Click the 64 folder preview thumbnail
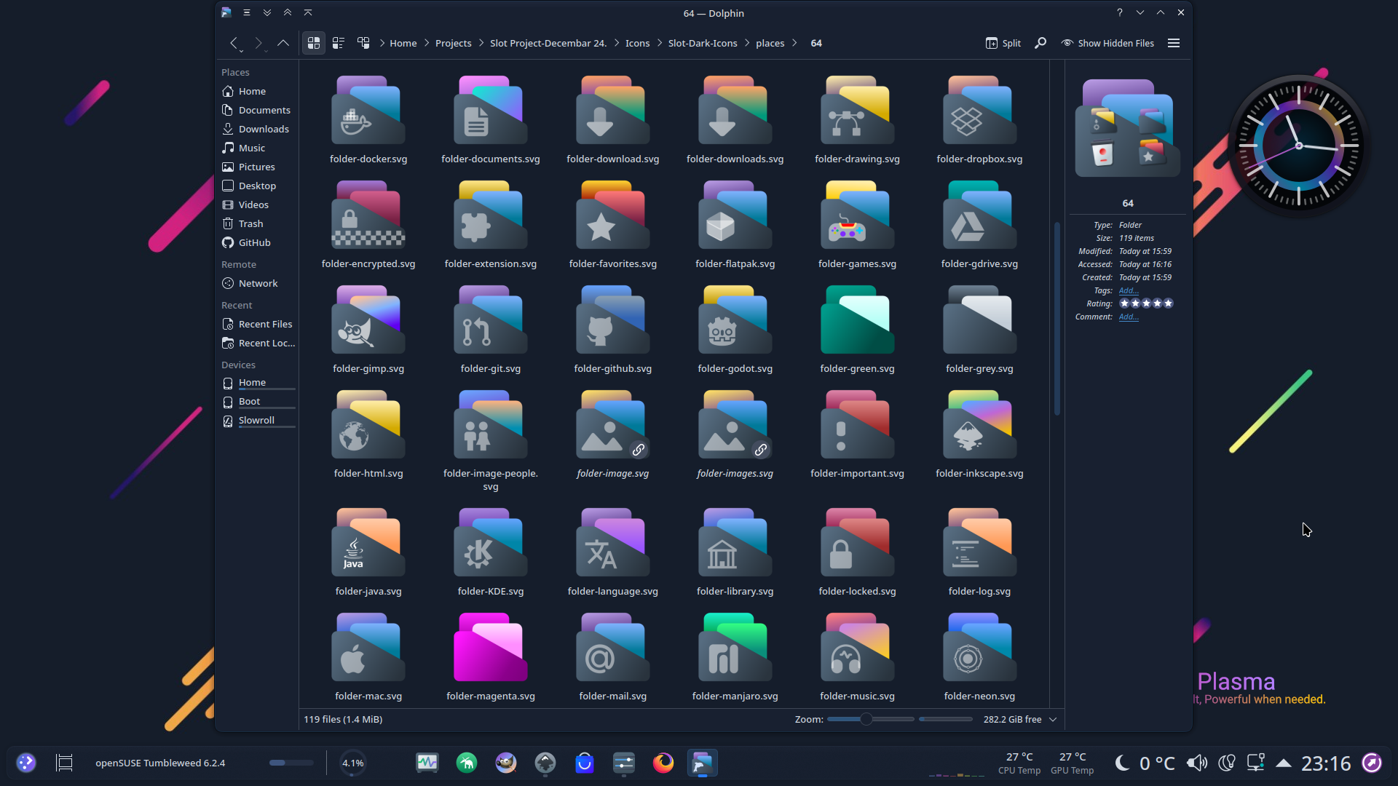The width and height of the screenshot is (1398, 786). point(1128,129)
